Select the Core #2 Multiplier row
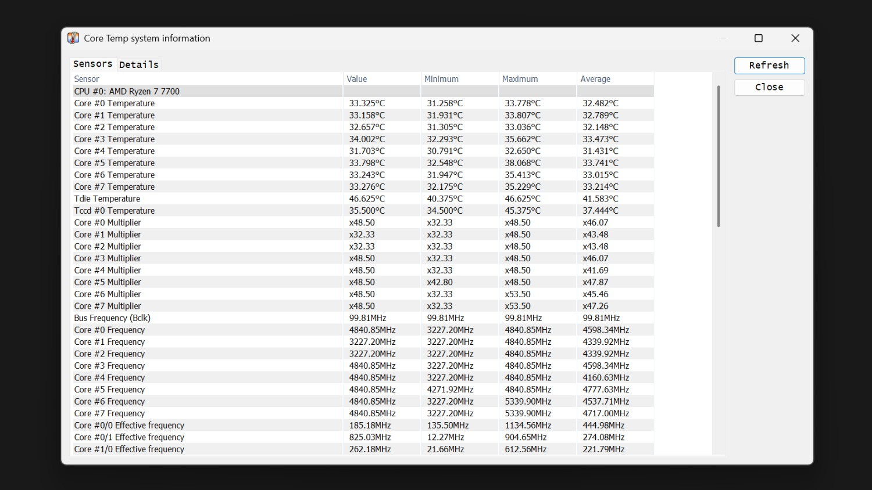 tap(363, 246)
